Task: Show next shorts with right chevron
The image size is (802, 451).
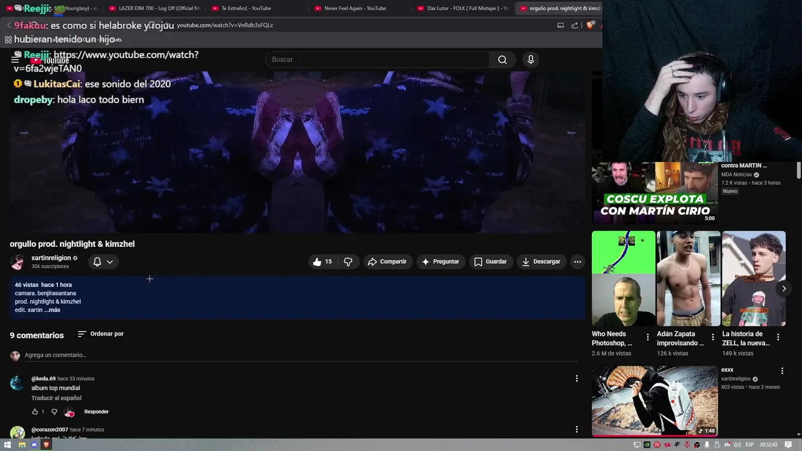Action: [784, 289]
